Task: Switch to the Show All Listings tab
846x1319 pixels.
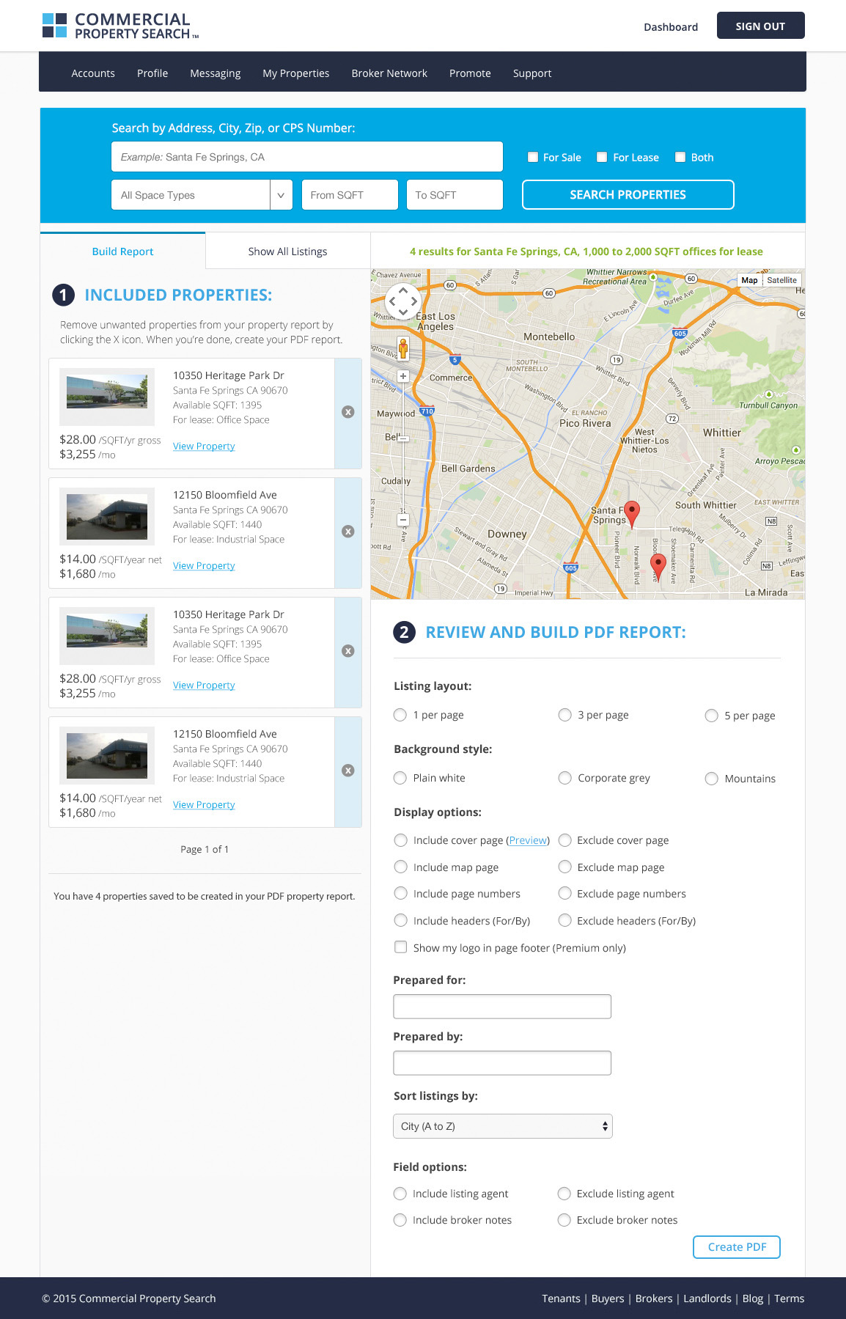Action: click(287, 251)
